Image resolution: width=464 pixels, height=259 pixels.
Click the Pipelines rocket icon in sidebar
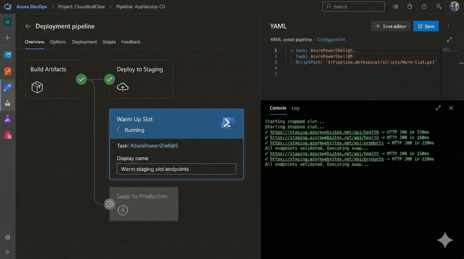7,87
